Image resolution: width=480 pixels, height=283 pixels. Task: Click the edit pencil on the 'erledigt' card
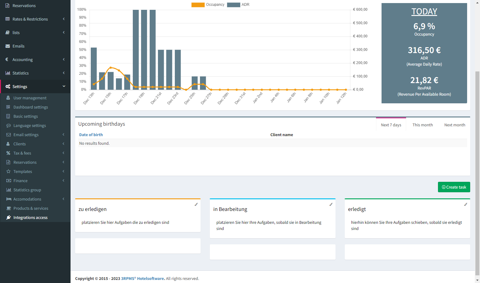(x=466, y=204)
